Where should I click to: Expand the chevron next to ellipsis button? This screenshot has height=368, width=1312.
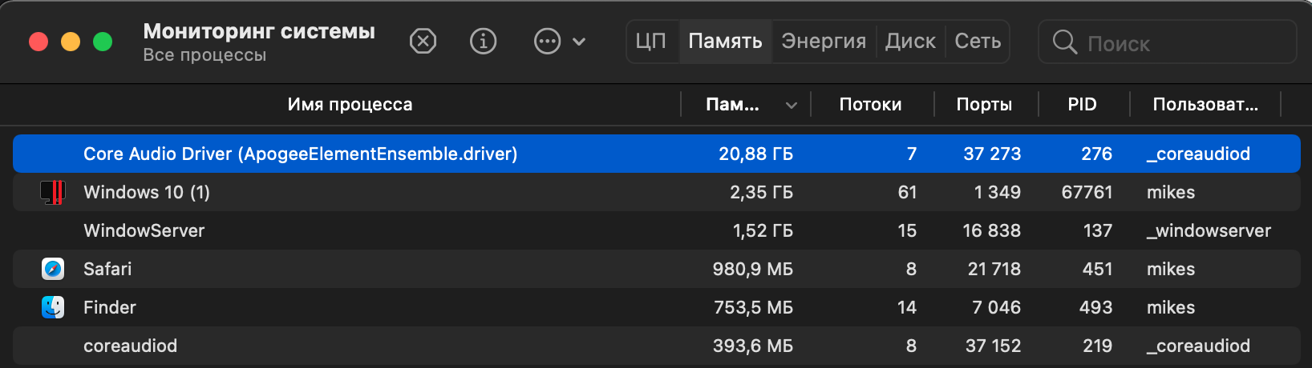coord(579,42)
